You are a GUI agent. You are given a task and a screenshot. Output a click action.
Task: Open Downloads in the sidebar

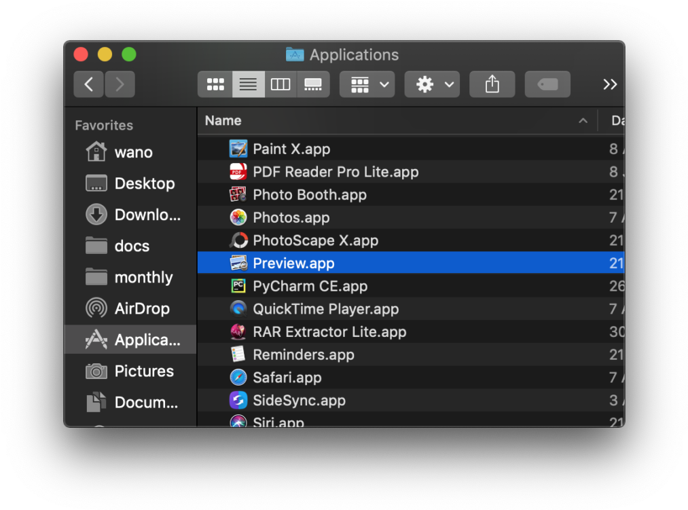coord(130,215)
